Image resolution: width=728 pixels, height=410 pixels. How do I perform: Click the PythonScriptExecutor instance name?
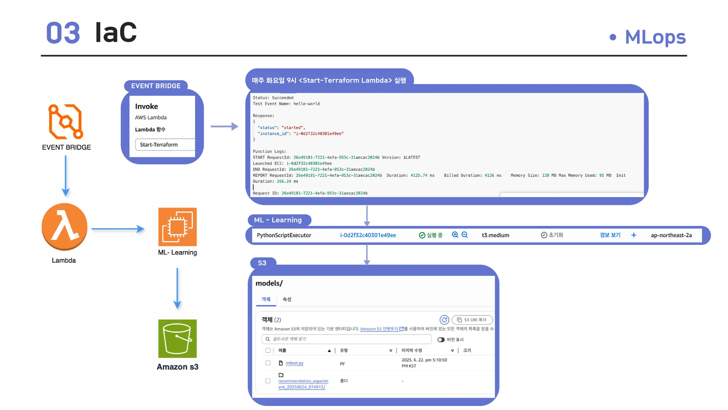pyautogui.click(x=284, y=235)
